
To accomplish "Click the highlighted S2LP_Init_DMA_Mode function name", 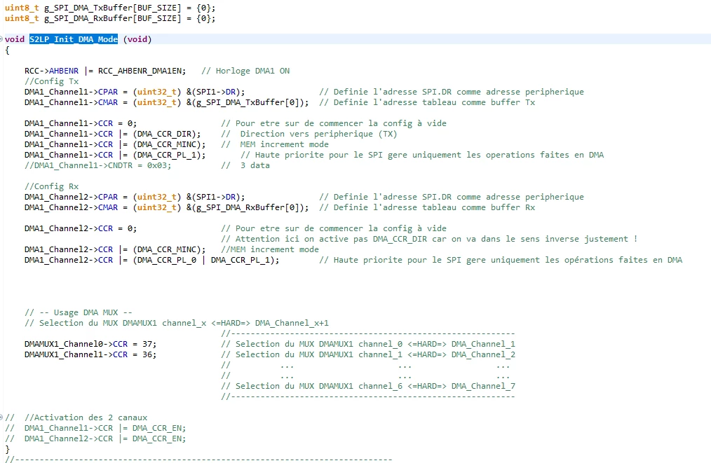I will tap(74, 39).
